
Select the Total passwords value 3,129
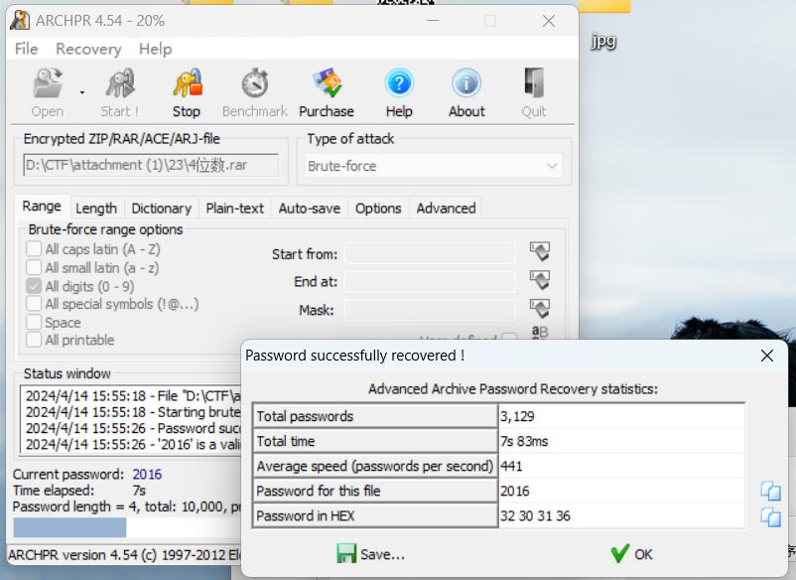click(621, 416)
